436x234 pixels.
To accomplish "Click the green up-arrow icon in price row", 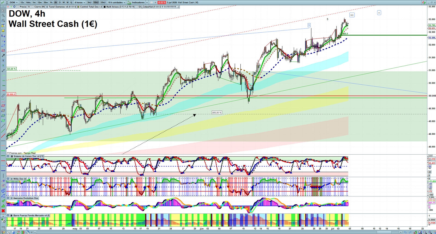I will coord(11,7).
